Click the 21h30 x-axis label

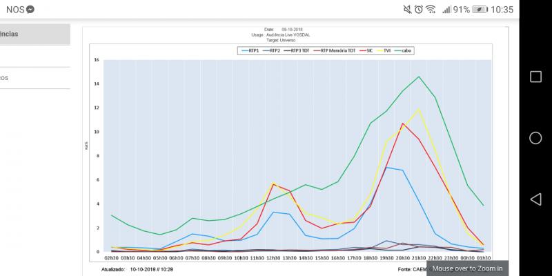[419, 257]
